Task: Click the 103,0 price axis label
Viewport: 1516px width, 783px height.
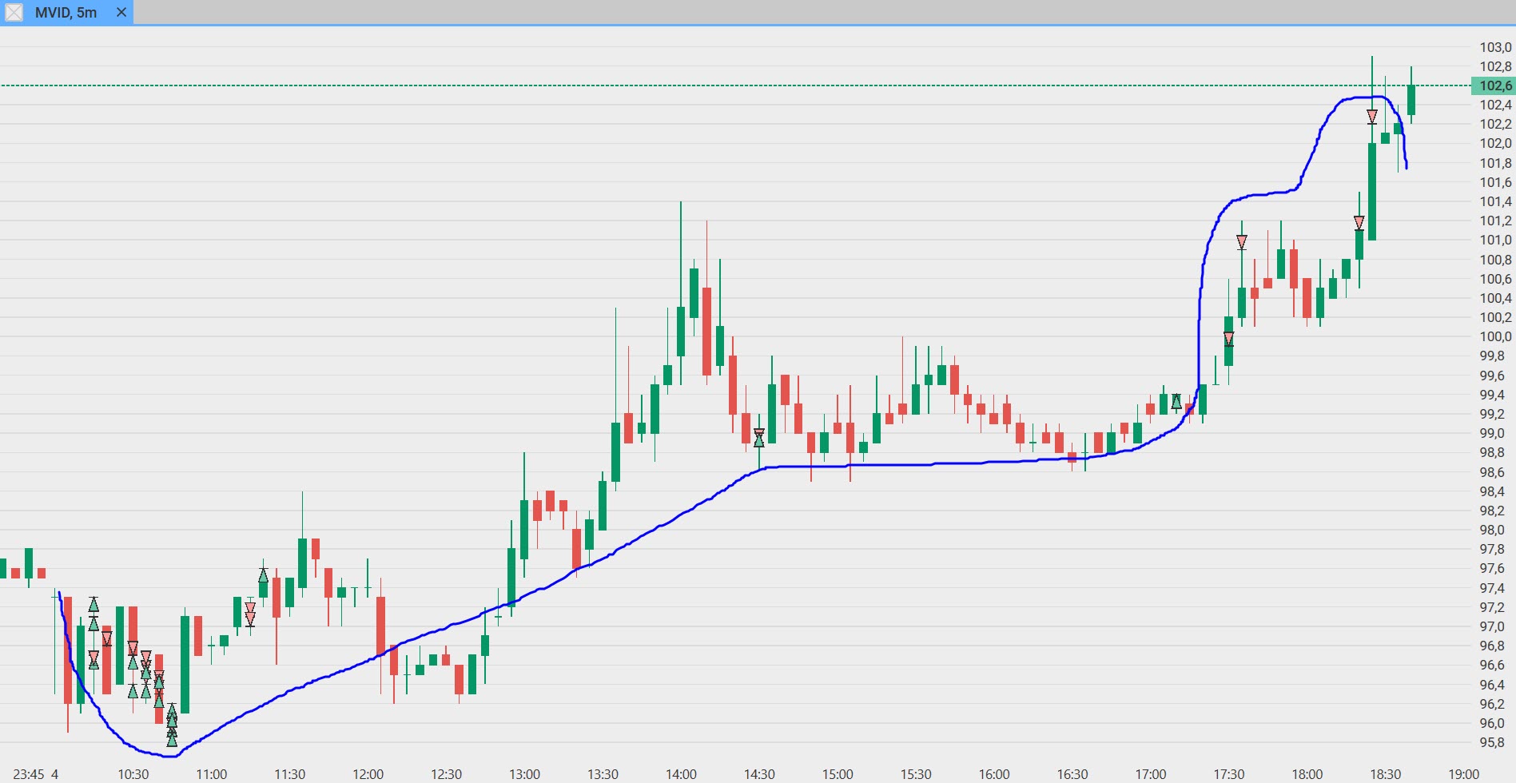Action: point(1495,47)
